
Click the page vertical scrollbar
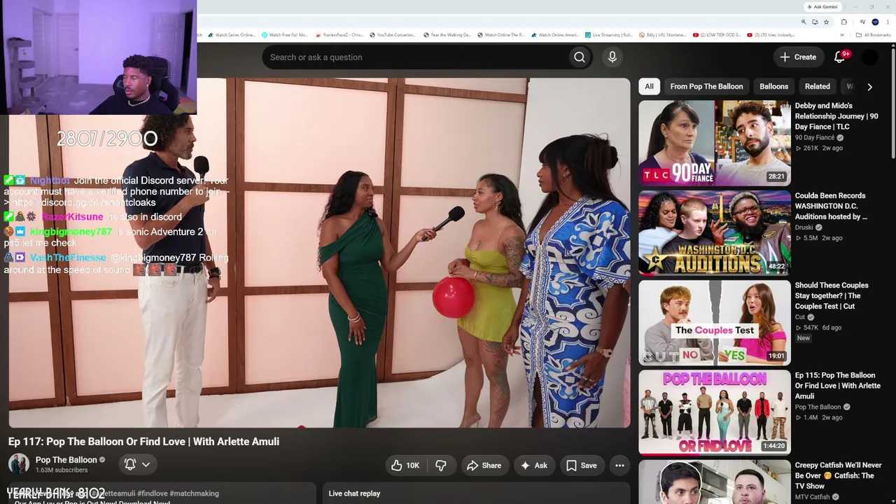(x=892, y=105)
